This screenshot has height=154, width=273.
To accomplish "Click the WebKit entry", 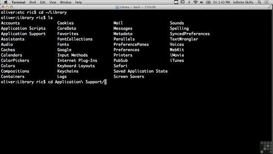I will 177,50.
